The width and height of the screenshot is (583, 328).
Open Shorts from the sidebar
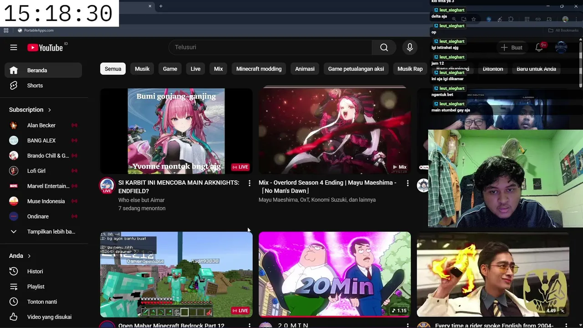[x=43, y=86]
